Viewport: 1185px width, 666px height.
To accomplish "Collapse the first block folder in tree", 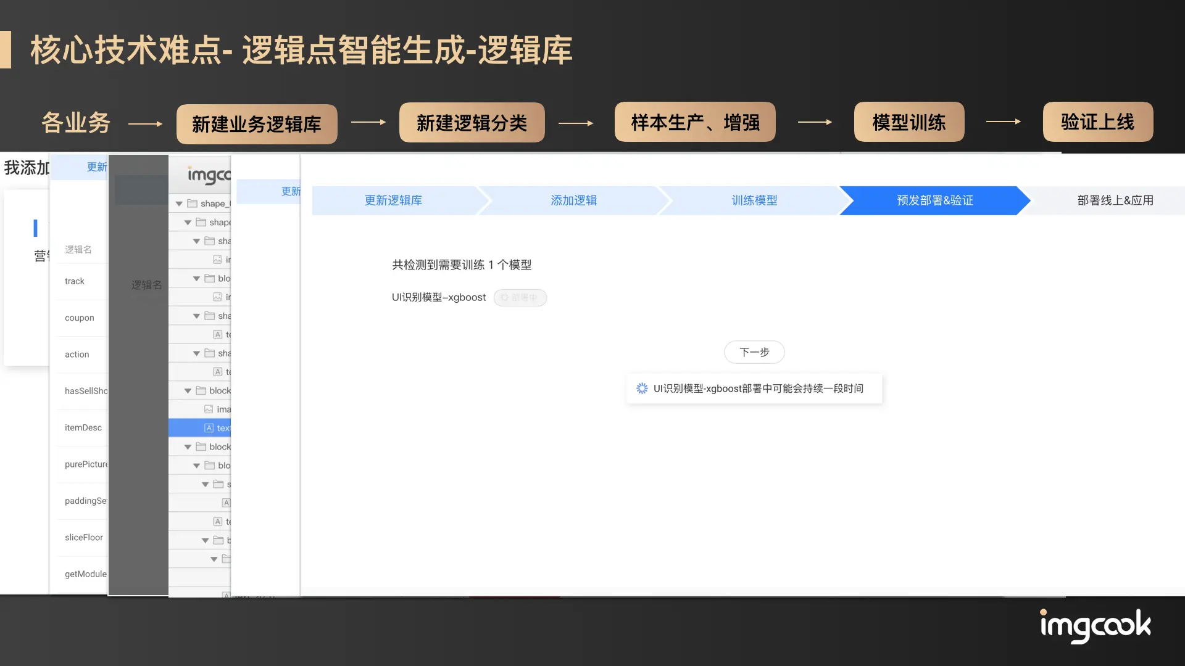I will 188,391.
